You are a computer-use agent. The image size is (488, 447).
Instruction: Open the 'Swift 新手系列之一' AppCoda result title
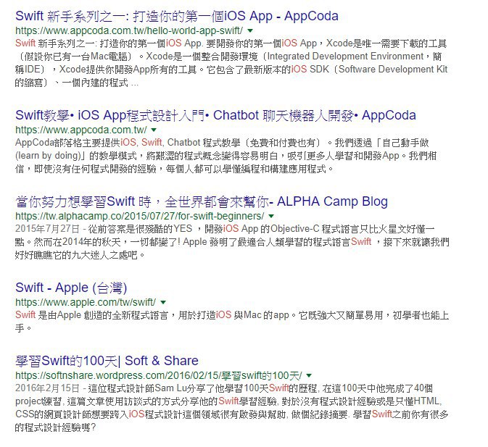click(177, 16)
